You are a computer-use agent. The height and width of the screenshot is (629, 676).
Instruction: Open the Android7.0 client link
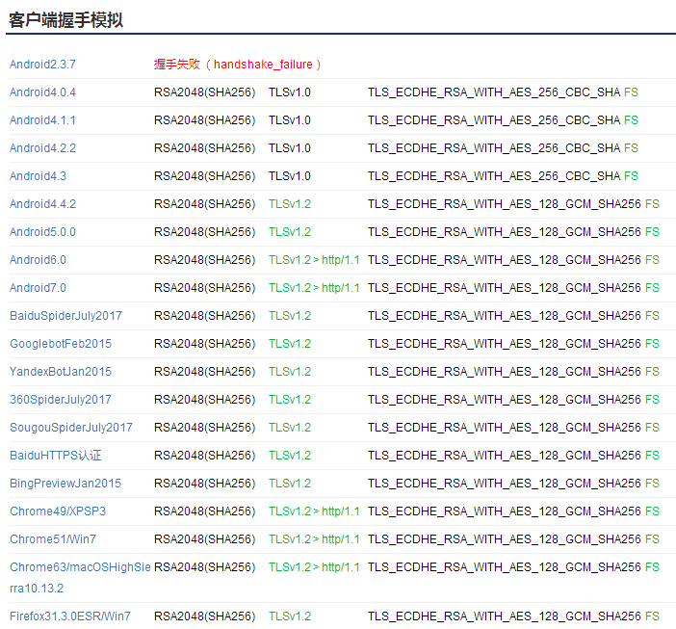(38, 288)
